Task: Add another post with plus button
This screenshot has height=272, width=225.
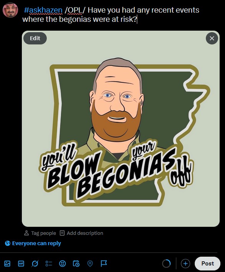Action: (x=186, y=264)
